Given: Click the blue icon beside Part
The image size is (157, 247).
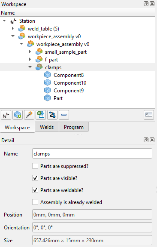Looking at the screenshot, I should pyautogui.click(x=47, y=98).
